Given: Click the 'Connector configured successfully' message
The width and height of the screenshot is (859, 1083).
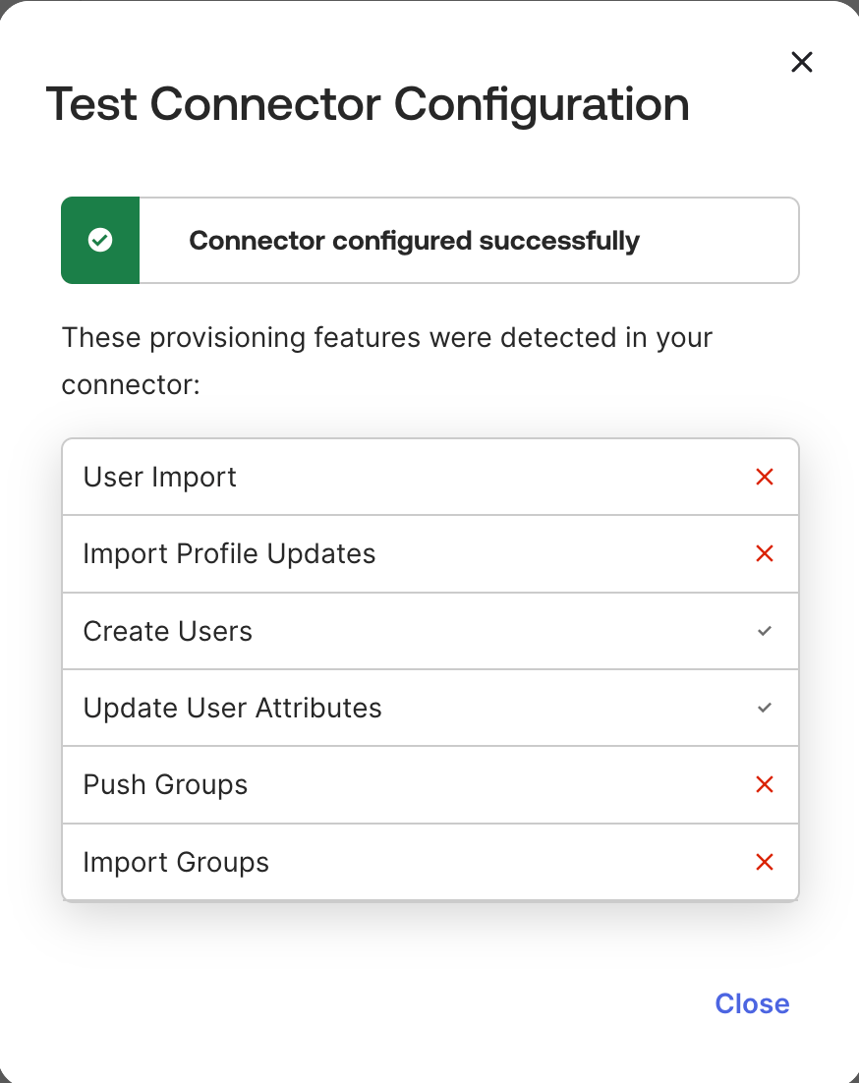Looking at the screenshot, I should click(414, 241).
